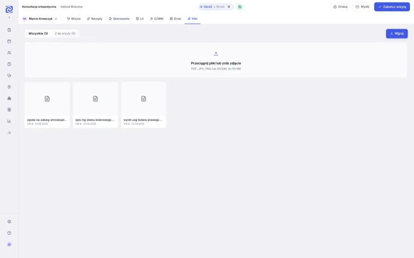Click file name zgoda-na-zabieg-artroskopii...
The height and width of the screenshot is (258, 414).
pyautogui.click(x=47, y=120)
